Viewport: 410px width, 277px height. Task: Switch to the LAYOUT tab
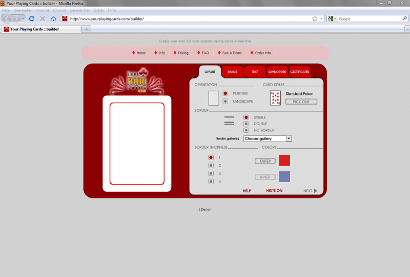[x=210, y=72]
